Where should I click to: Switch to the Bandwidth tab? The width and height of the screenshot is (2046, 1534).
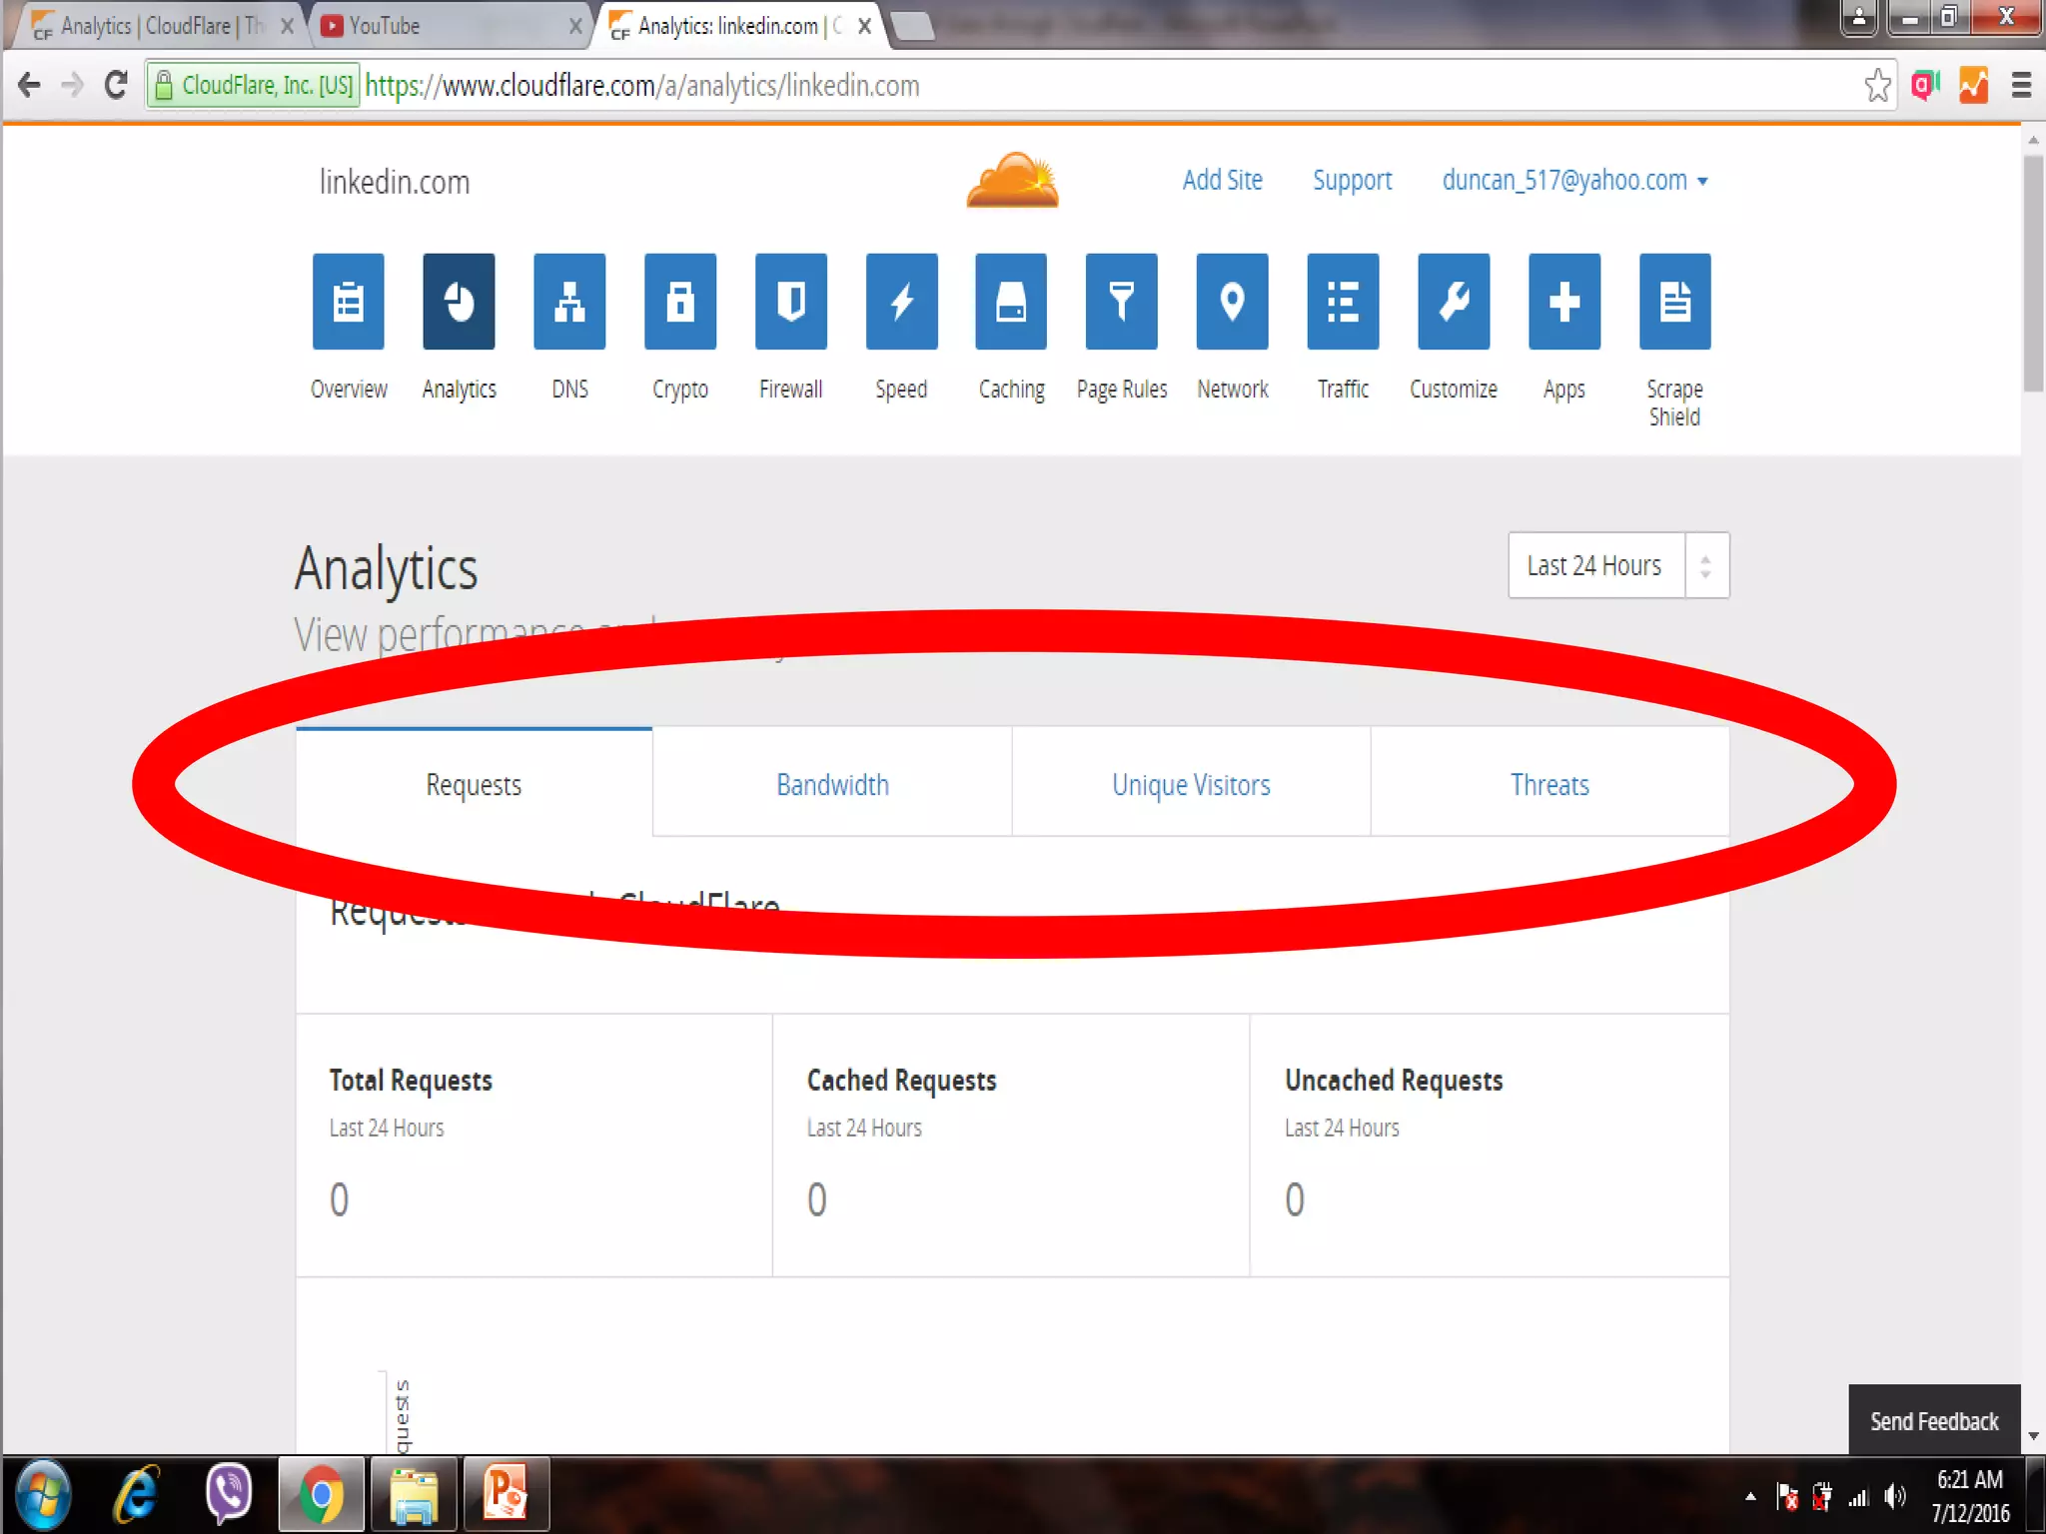pos(832,785)
